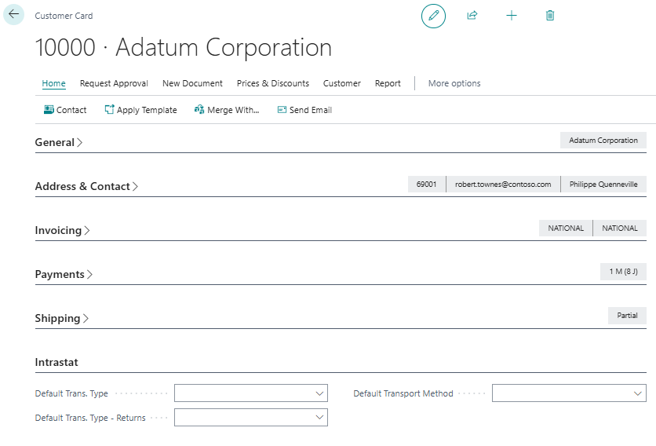The width and height of the screenshot is (656, 446).
Task: Click the Send Email action
Action: tap(304, 110)
